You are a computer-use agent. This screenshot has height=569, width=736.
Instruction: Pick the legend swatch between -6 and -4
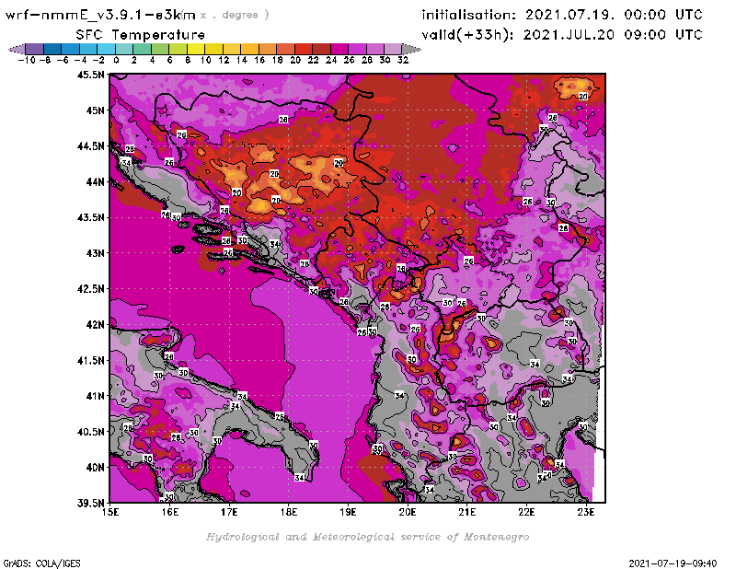coord(70,49)
